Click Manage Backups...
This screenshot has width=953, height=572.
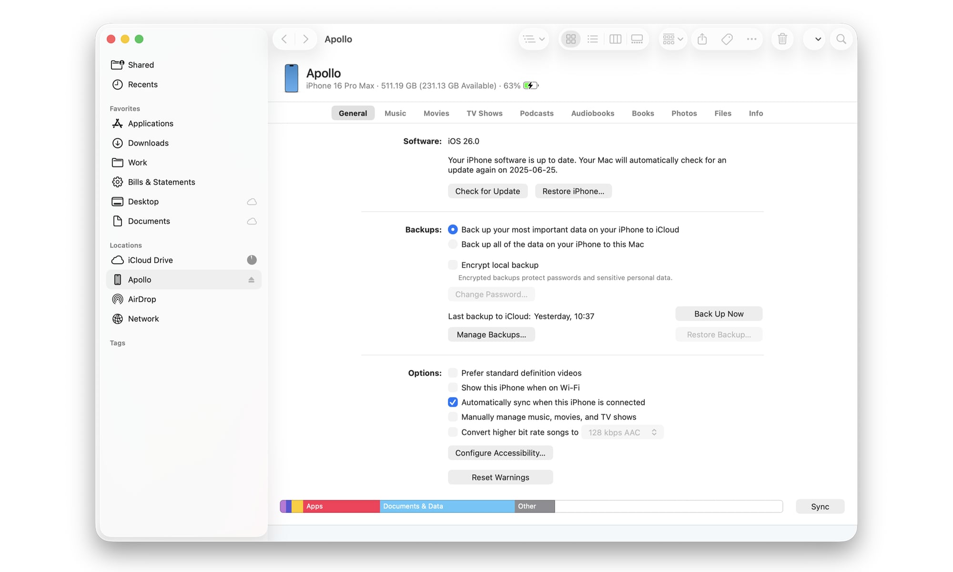tap(491, 335)
